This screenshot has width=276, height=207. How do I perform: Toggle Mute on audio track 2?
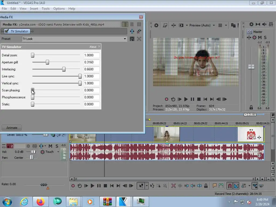click(50, 146)
